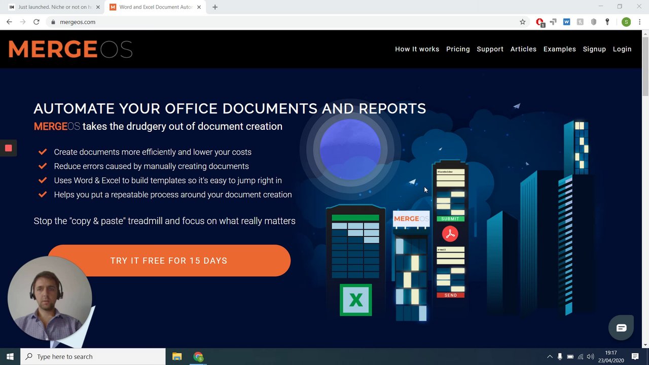The image size is (649, 365).
Task: Show hidden system tray icons
Action: [x=550, y=357]
